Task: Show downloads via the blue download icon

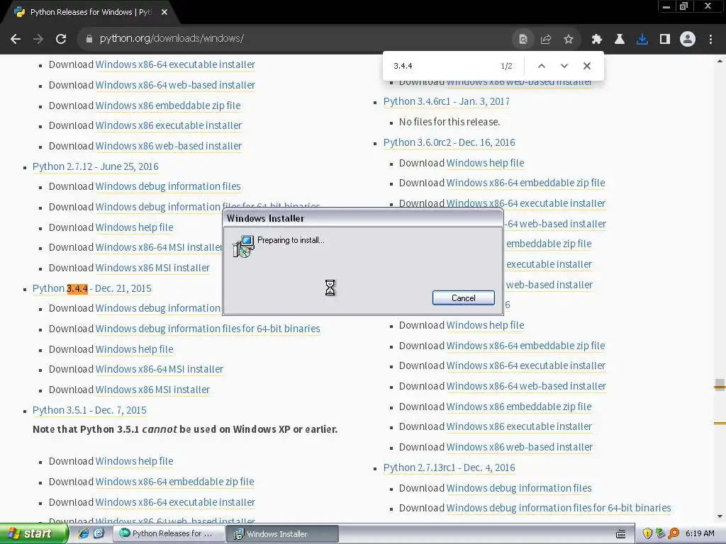Action: (642, 40)
